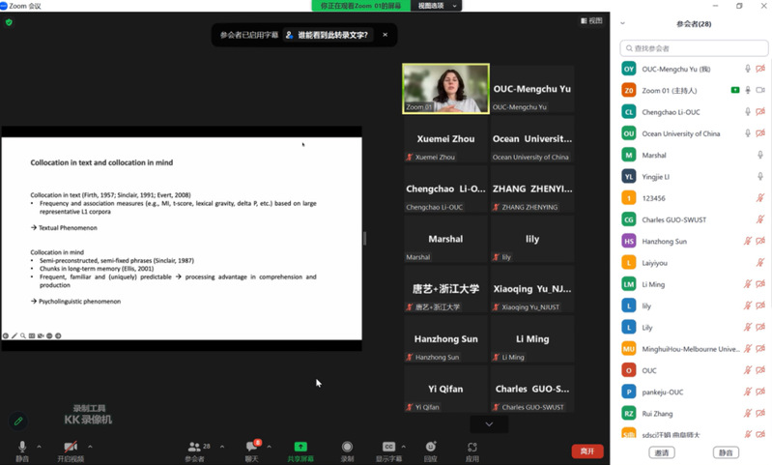Screen dimensions: 772x465
Task: Click the green encryption shield icon
Action: [10, 22]
